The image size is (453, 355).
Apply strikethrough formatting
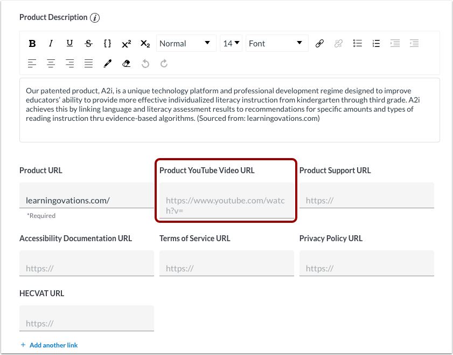click(x=88, y=43)
